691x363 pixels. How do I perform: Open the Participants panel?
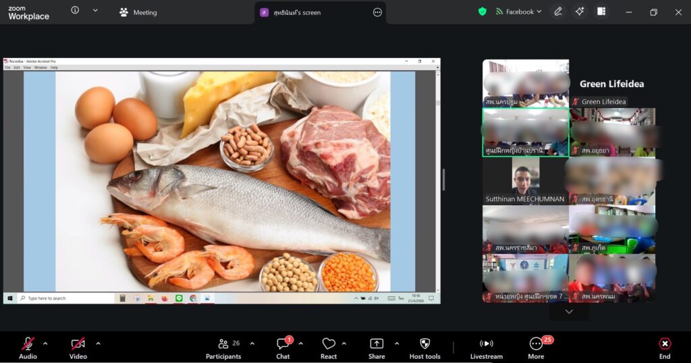click(x=223, y=348)
